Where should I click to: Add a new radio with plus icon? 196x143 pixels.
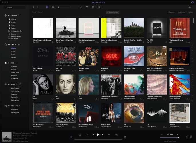click(x=20, y=84)
